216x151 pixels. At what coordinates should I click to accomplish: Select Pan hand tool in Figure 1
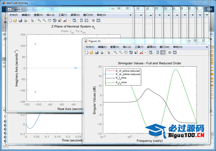tap(50, 21)
